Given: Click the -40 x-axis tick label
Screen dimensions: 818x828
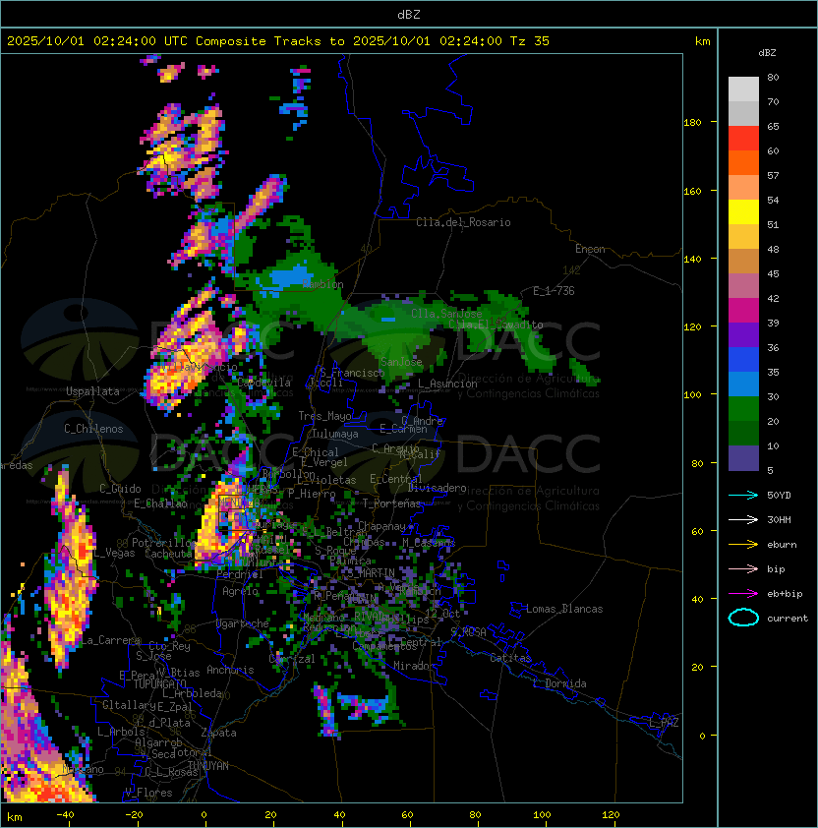Looking at the screenshot, I should point(65,815).
